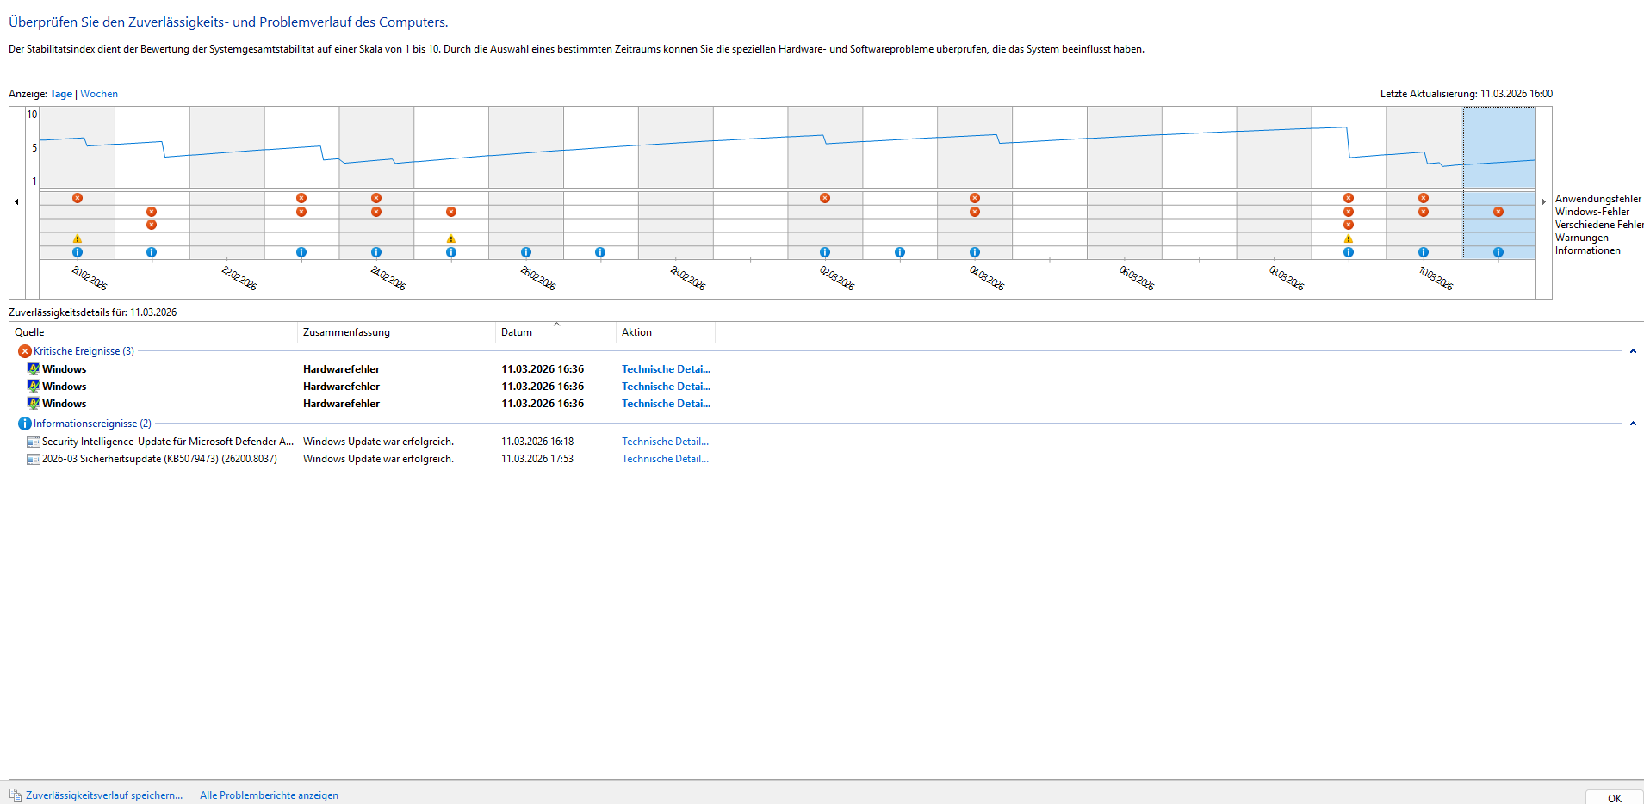Image resolution: width=1644 pixels, height=804 pixels.
Task: Click the miscellaneous failure icon for 09.03.2026
Action: (1349, 225)
